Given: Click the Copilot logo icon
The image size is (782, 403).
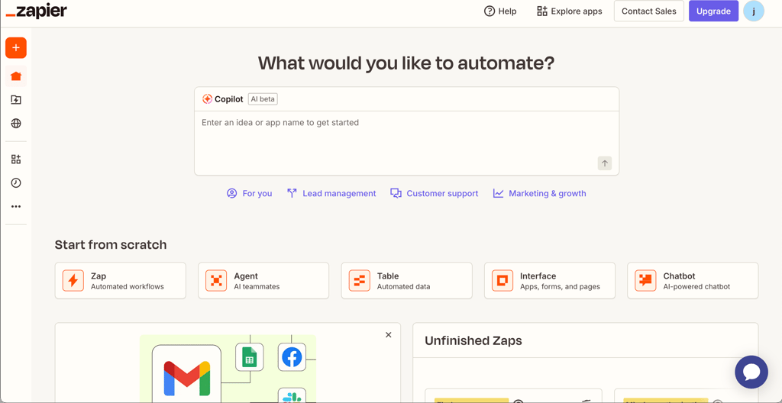Looking at the screenshot, I should click(x=207, y=98).
